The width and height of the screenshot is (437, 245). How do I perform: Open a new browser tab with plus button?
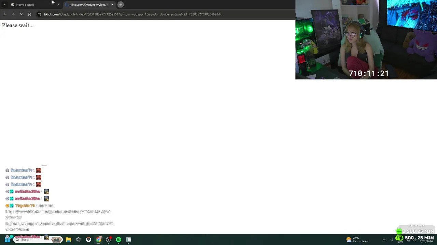pyautogui.click(x=121, y=4)
